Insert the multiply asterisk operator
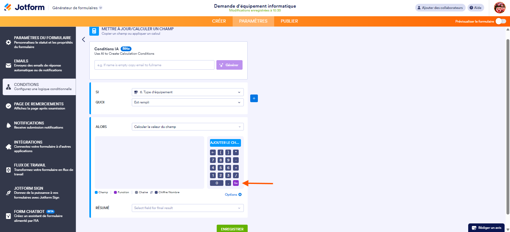Image resolution: width=510 pixels, height=232 pixels. 236,152
